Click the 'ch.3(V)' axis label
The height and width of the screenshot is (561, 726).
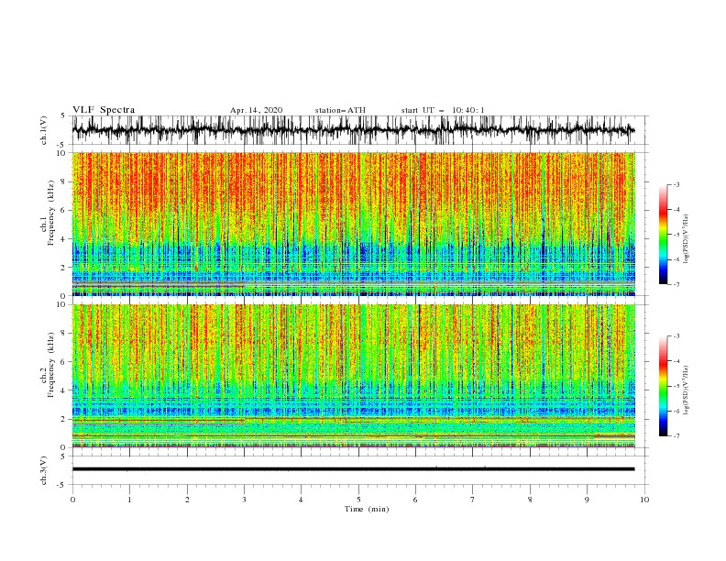click(x=44, y=470)
